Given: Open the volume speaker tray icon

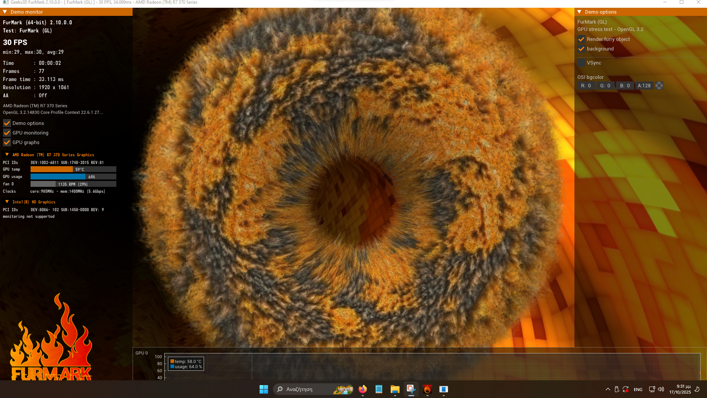Looking at the screenshot, I should click(661, 389).
